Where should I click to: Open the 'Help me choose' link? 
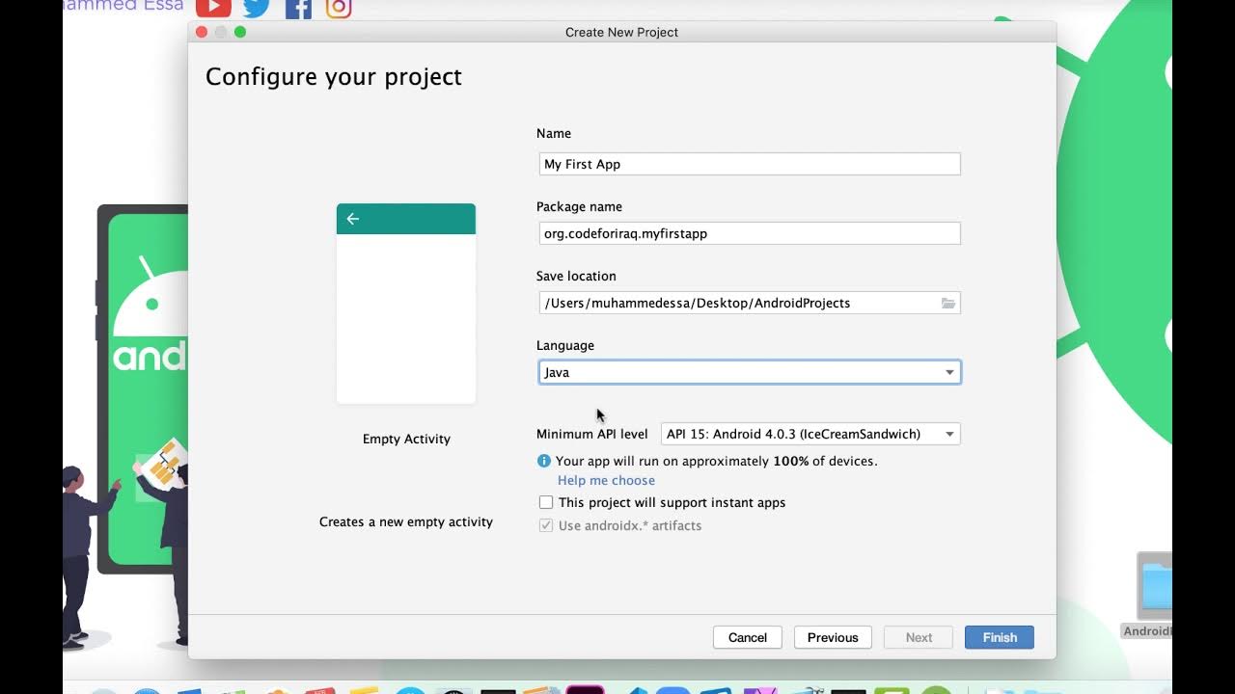click(x=606, y=480)
